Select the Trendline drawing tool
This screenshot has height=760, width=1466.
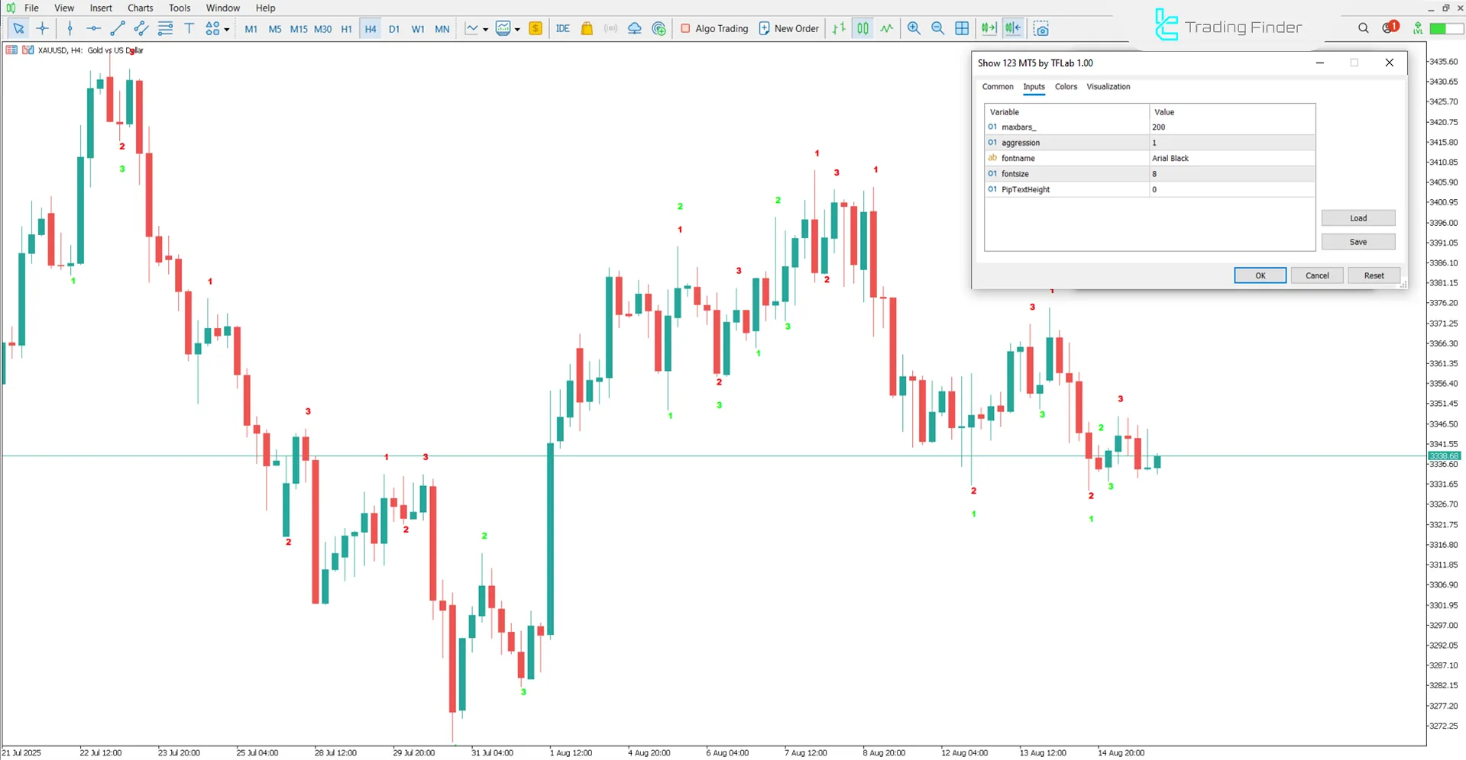coord(118,28)
